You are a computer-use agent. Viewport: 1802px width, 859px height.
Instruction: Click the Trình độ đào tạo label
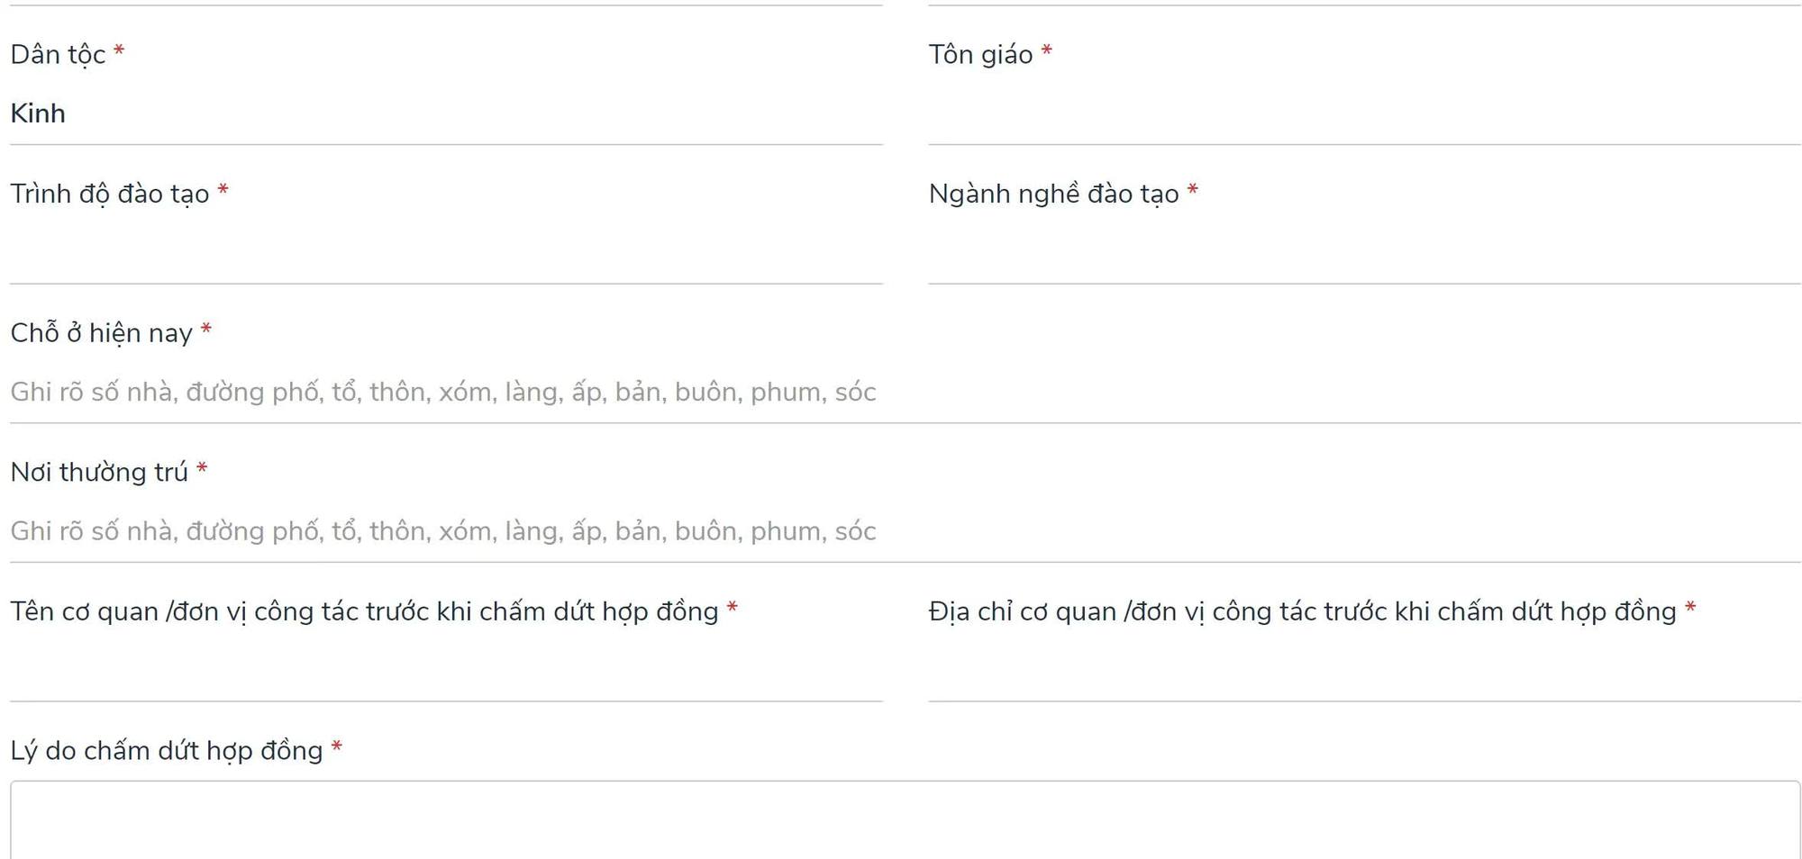[x=108, y=193]
